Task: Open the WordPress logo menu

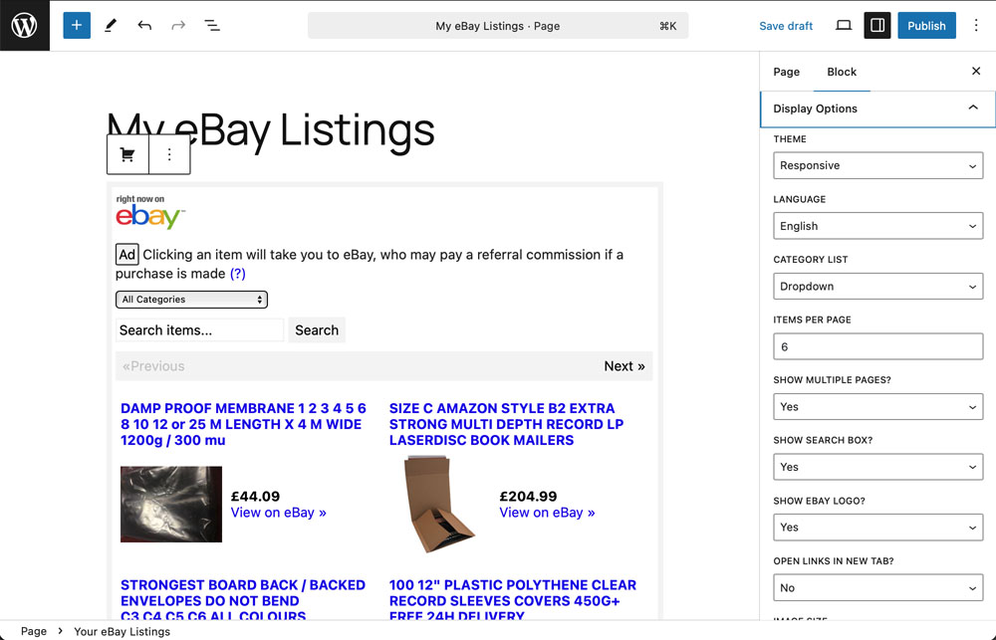Action: click(25, 26)
